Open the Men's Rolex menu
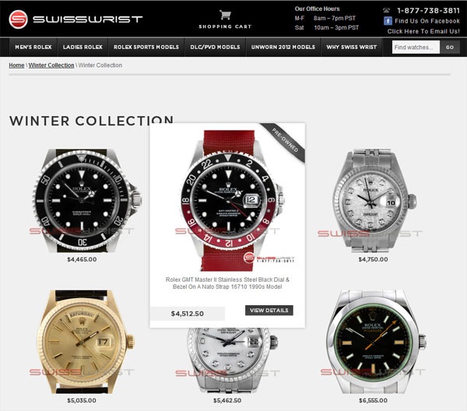Screen dimensions: 467x411 click(x=33, y=47)
